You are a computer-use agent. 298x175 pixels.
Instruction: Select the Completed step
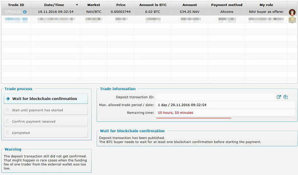[46, 133]
